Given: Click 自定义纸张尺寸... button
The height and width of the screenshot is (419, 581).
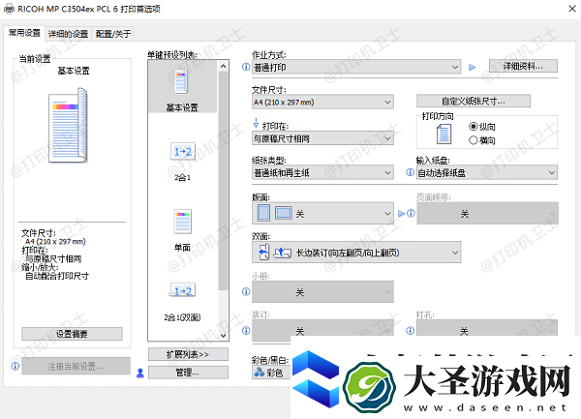Looking at the screenshot, I should pos(474,101).
